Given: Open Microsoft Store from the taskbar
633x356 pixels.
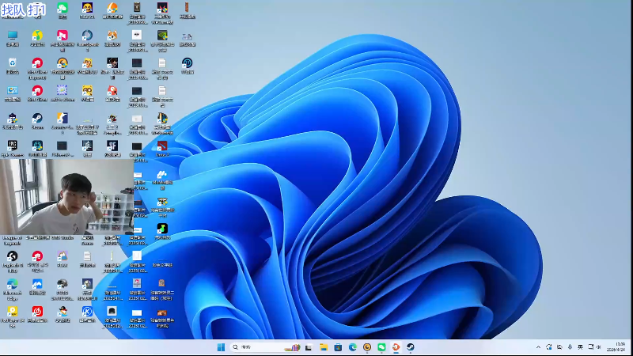Looking at the screenshot, I should 338,347.
